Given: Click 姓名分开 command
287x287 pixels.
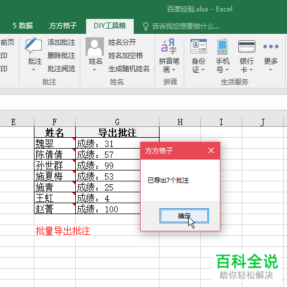Looking at the screenshot, I should (x=122, y=42).
